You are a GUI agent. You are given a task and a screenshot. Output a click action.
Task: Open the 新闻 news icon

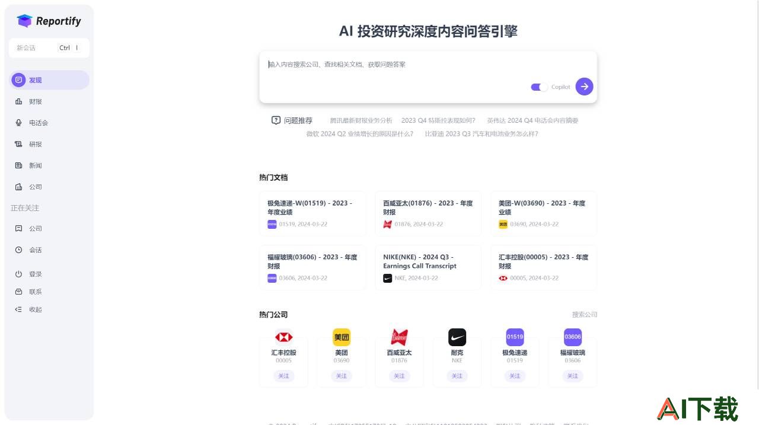pyautogui.click(x=18, y=165)
